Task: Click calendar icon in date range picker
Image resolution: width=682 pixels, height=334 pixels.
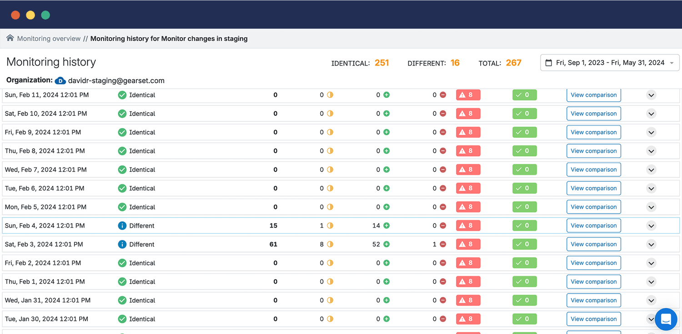Action: (x=549, y=63)
